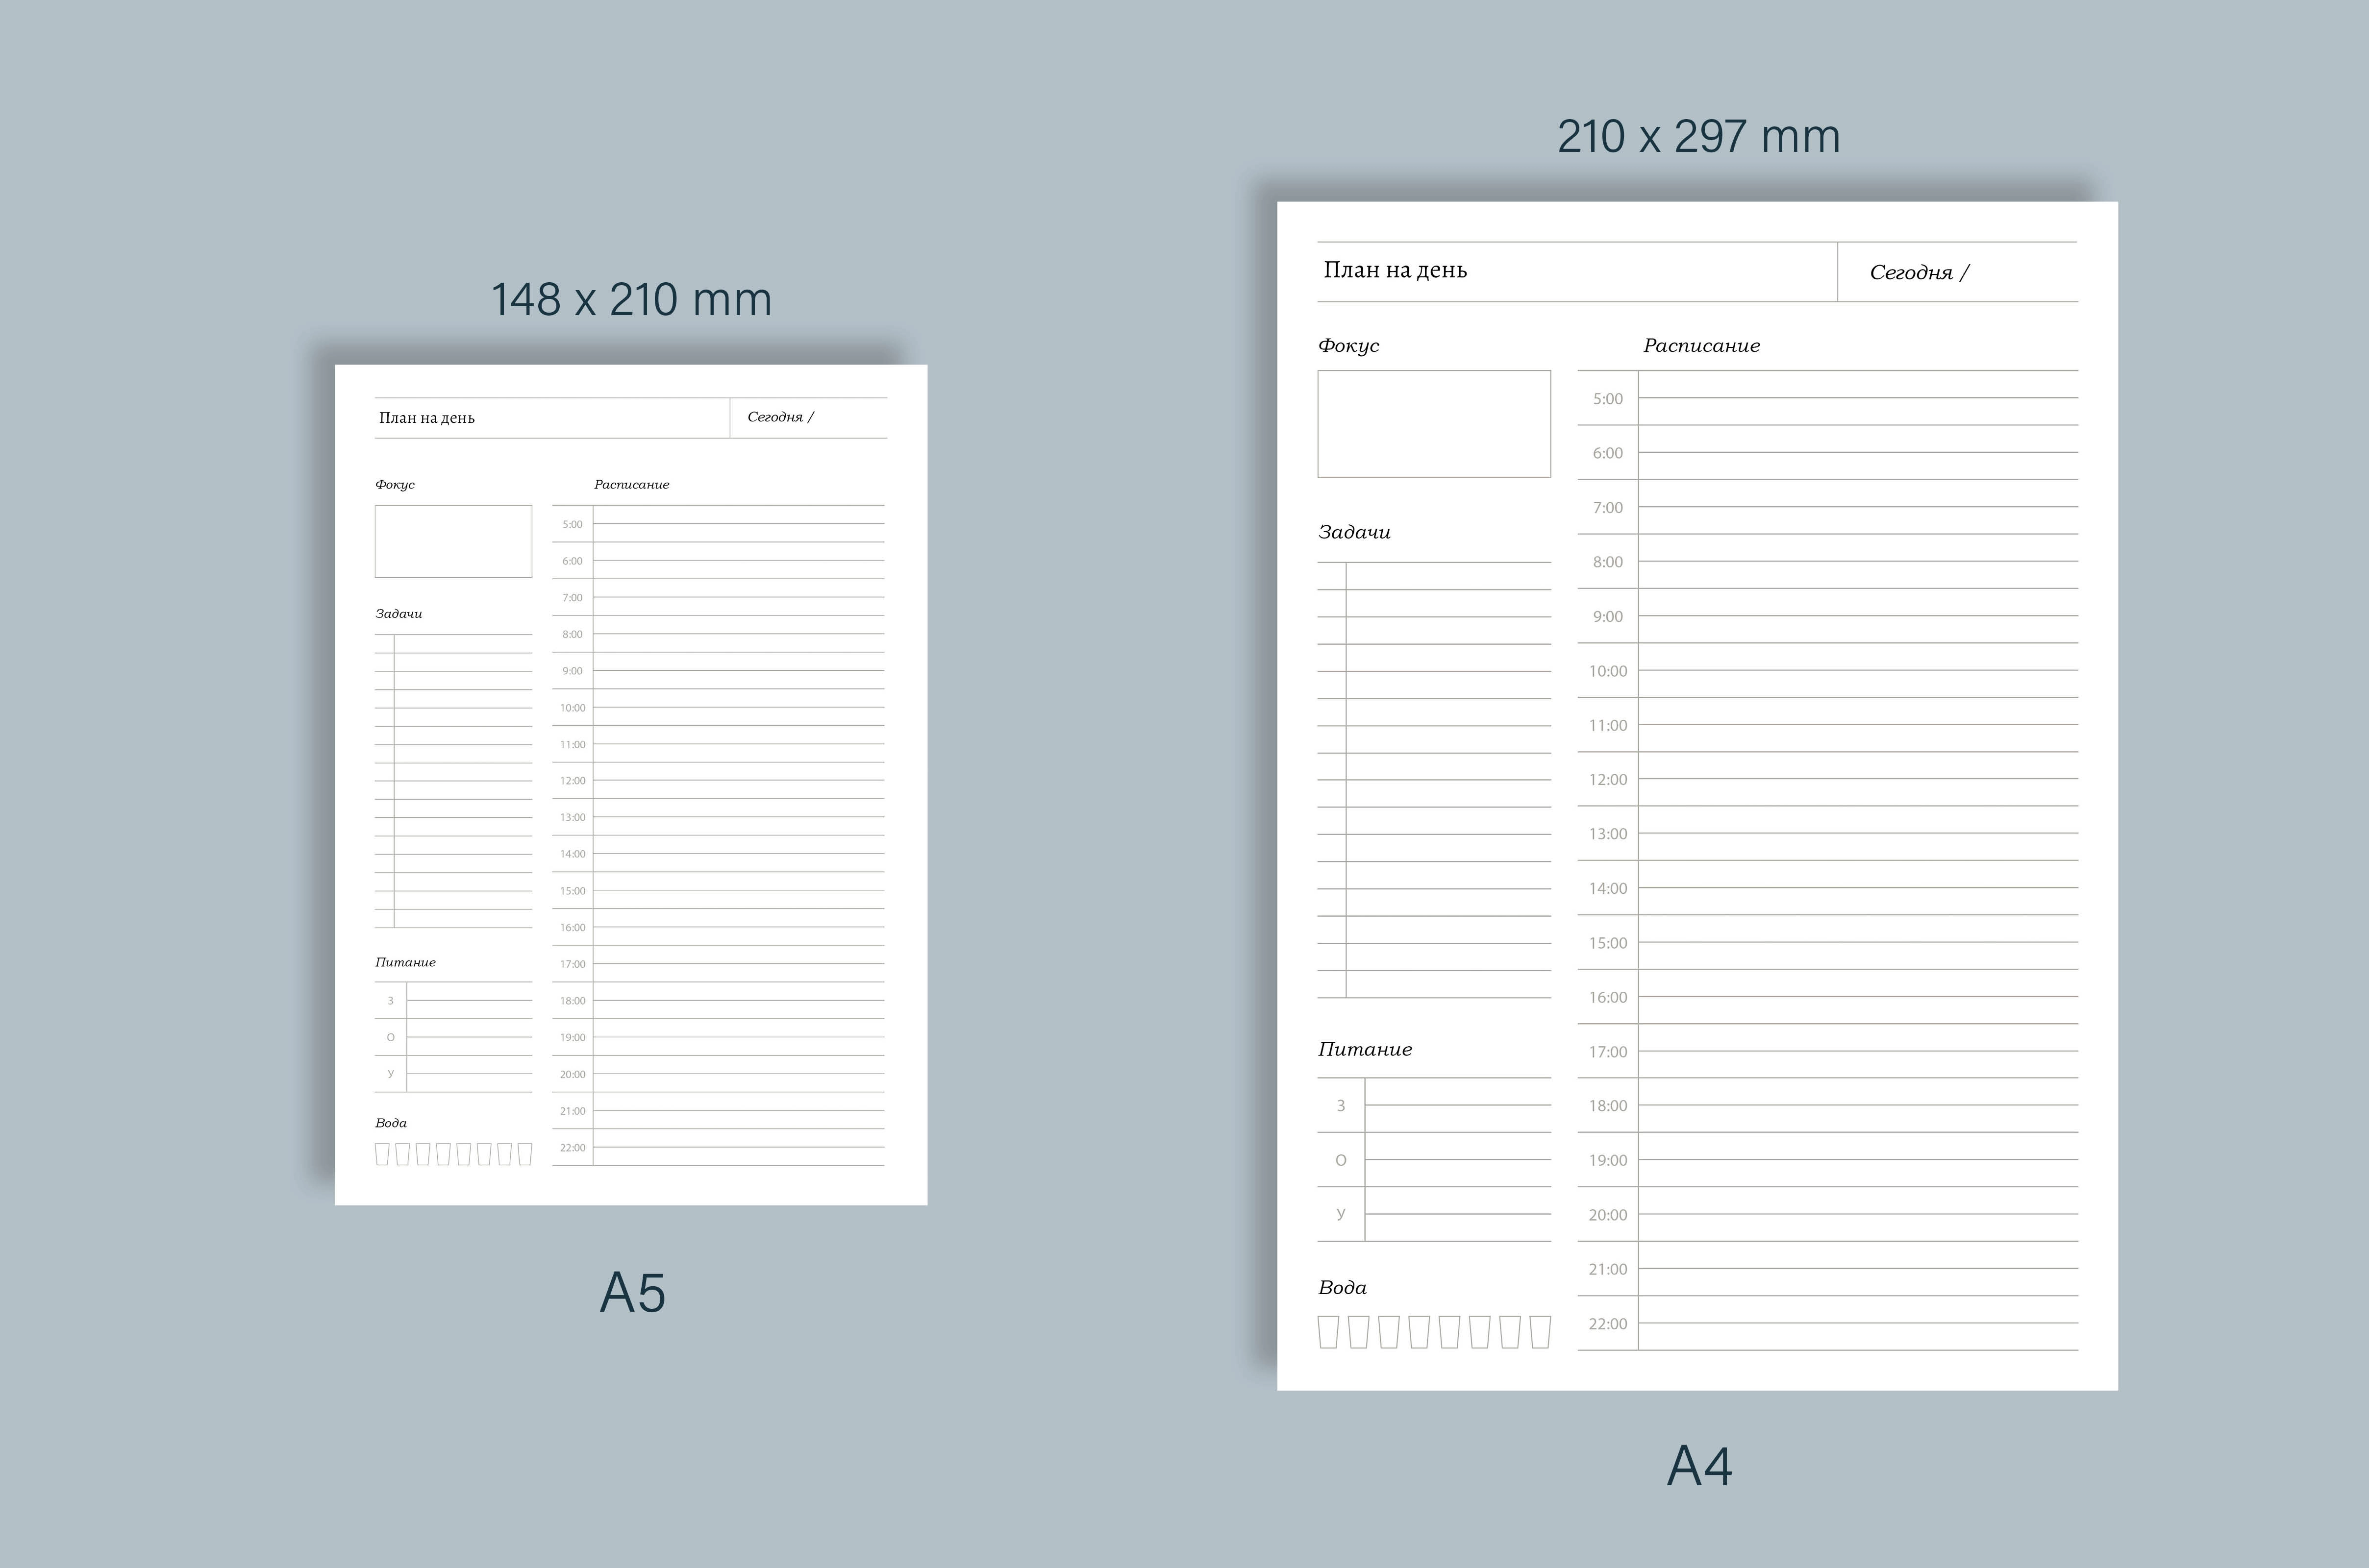Image resolution: width=2369 pixels, height=1568 pixels.
Task: Click the 12:00 time label on A5 page
Action: (572, 781)
